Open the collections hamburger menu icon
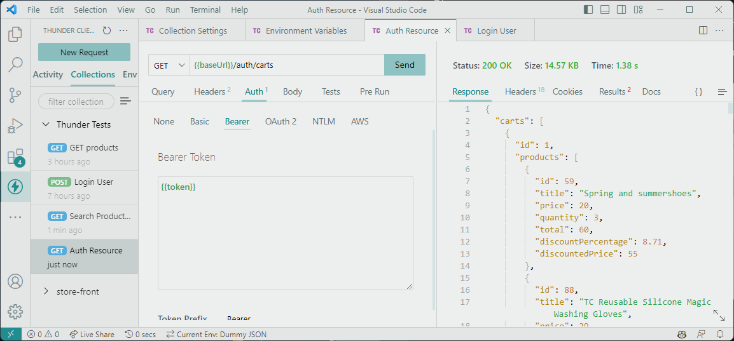The image size is (734, 341). 125,102
